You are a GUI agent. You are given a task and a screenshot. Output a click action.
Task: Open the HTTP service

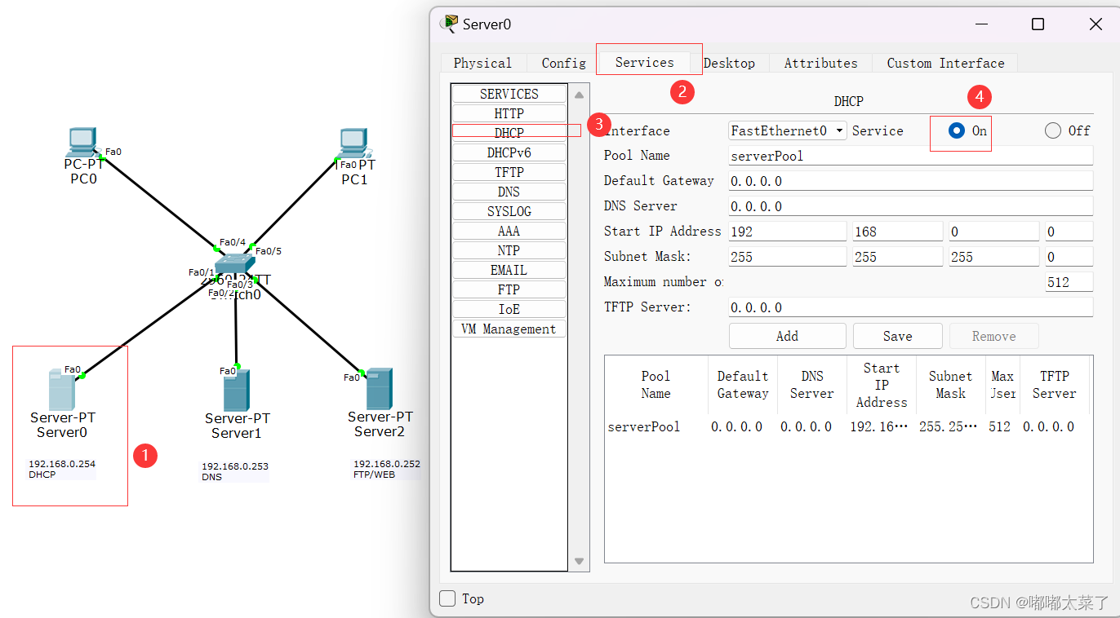tap(509, 113)
